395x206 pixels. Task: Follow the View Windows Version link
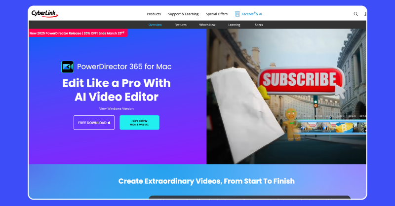coord(117,108)
